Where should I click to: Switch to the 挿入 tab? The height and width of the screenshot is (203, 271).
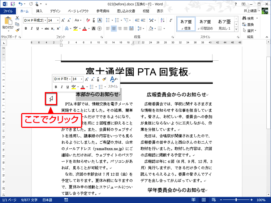[39, 11]
